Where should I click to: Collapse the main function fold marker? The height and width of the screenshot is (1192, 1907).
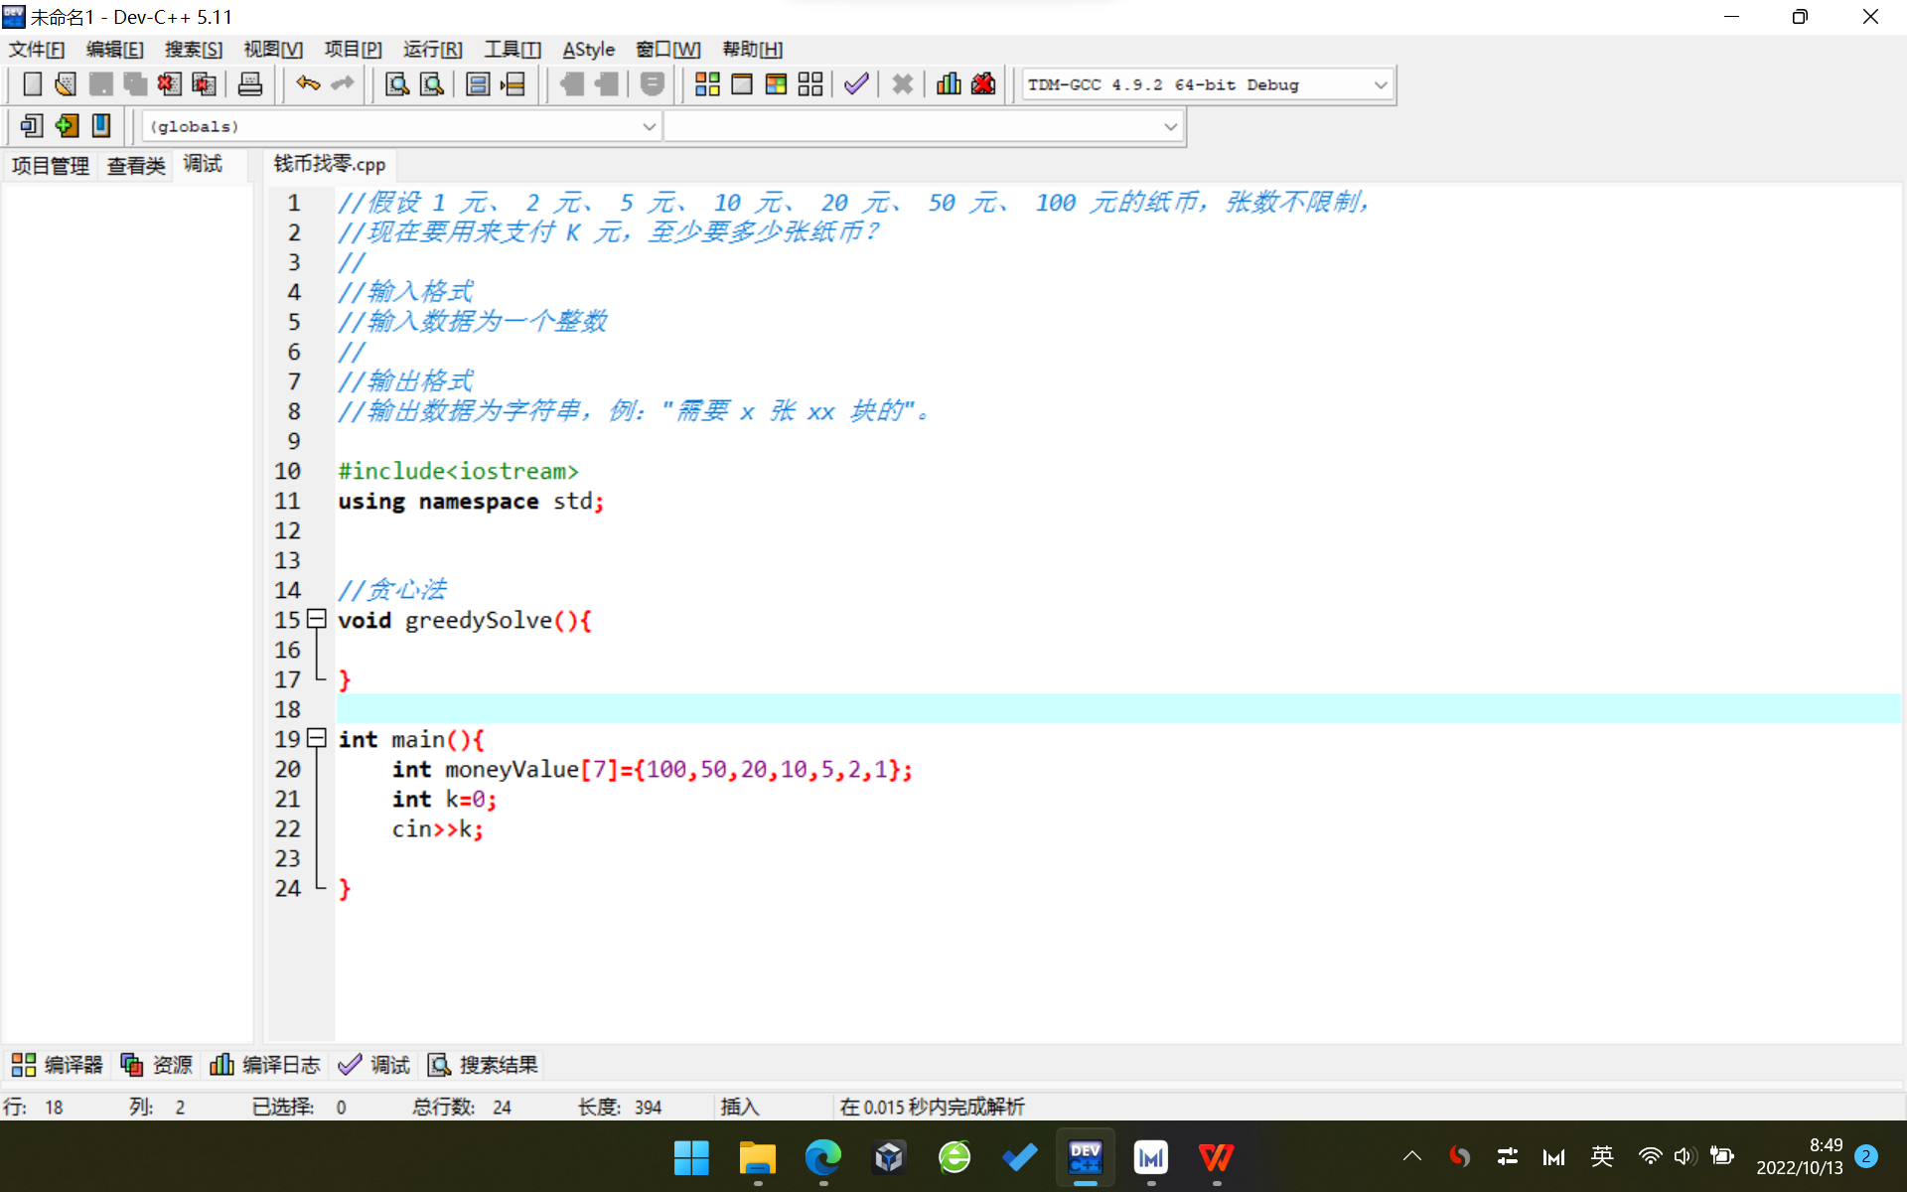pyautogui.click(x=317, y=738)
